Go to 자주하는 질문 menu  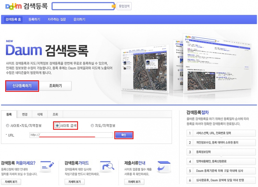point(57,20)
